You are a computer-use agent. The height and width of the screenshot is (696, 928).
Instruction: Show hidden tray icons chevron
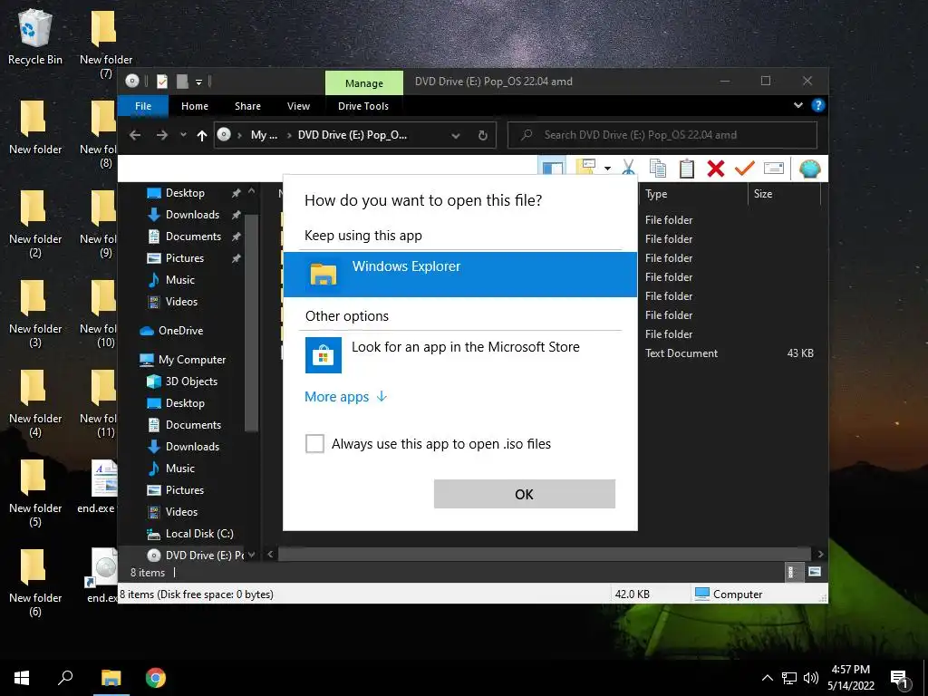[x=767, y=678]
